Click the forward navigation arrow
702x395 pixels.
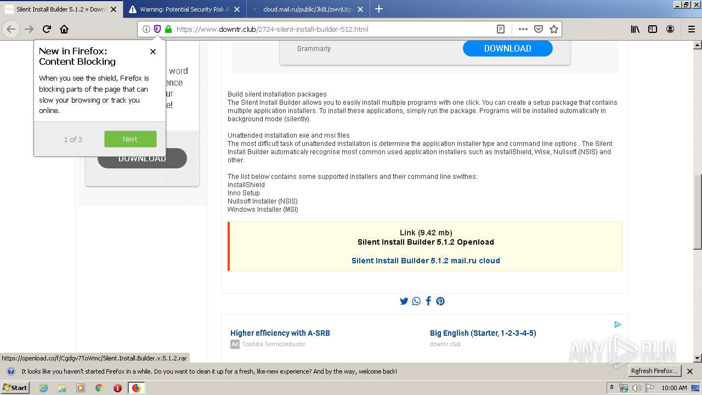click(x=29, y=29)
